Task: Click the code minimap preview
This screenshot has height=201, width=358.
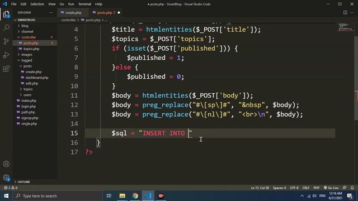Action: click(345, 27)
